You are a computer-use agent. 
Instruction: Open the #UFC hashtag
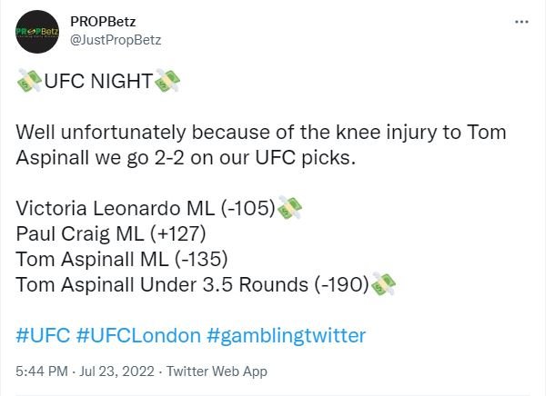[42, 335]
